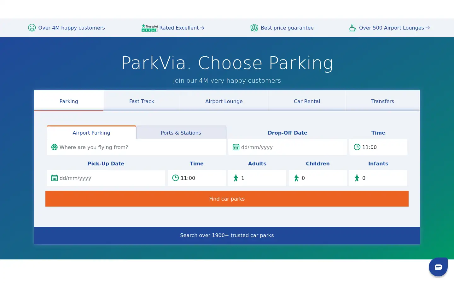Screen dimensions: 454x283
Task: Open the pick-up Time 11:00 selector
Action: pyautogui.click(x=197, y=178)
